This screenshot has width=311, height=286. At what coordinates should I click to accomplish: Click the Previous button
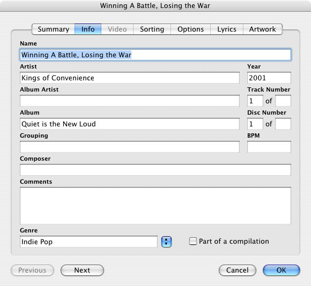32,270
